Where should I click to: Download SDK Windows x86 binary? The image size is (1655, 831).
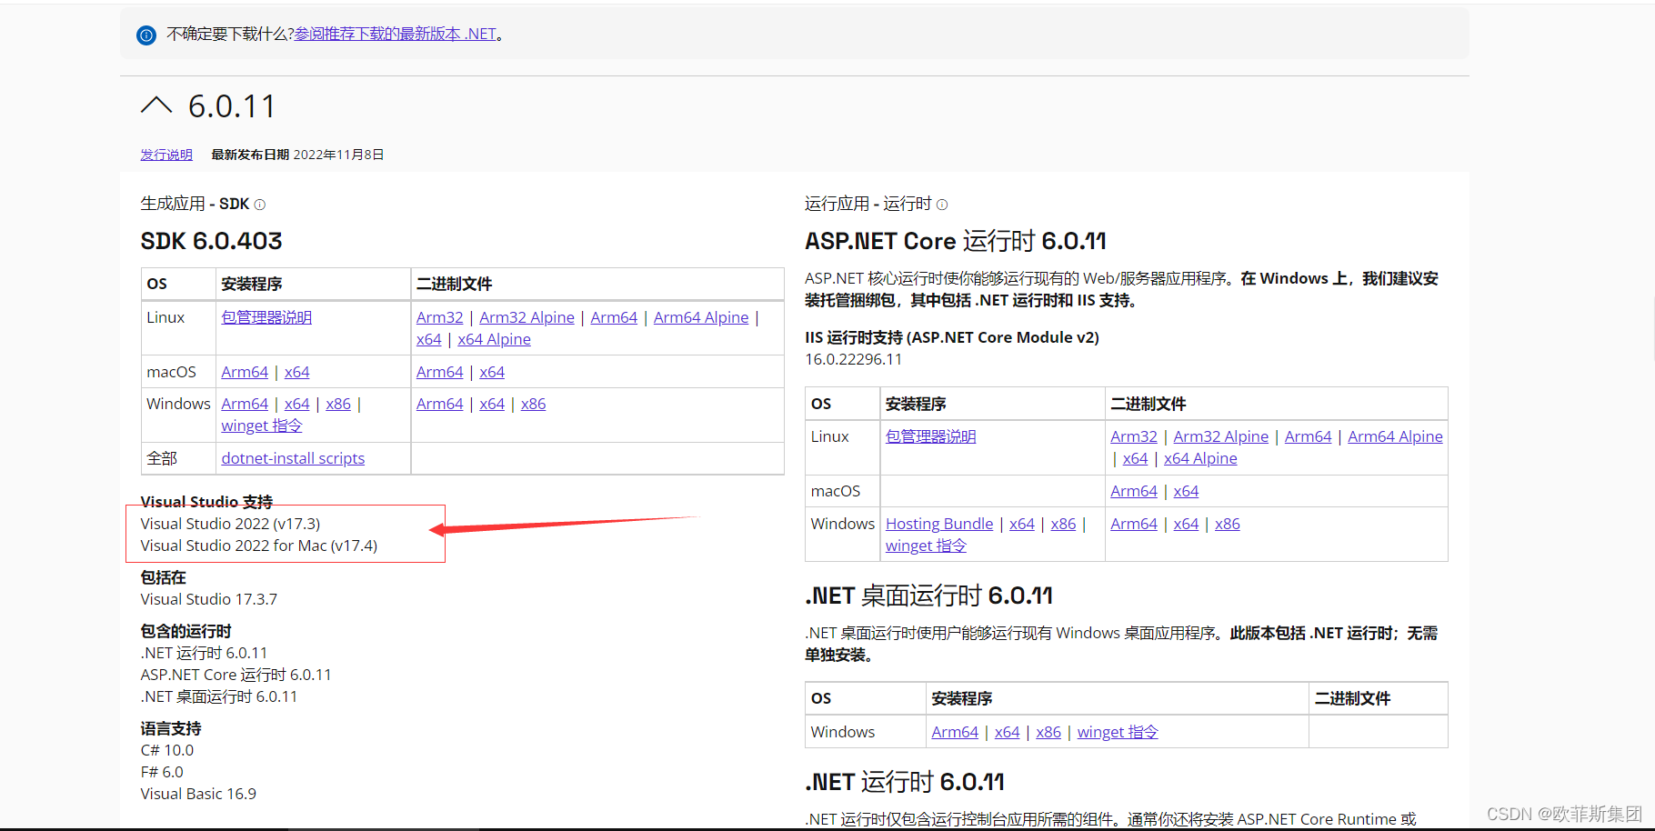coord(533,404)
